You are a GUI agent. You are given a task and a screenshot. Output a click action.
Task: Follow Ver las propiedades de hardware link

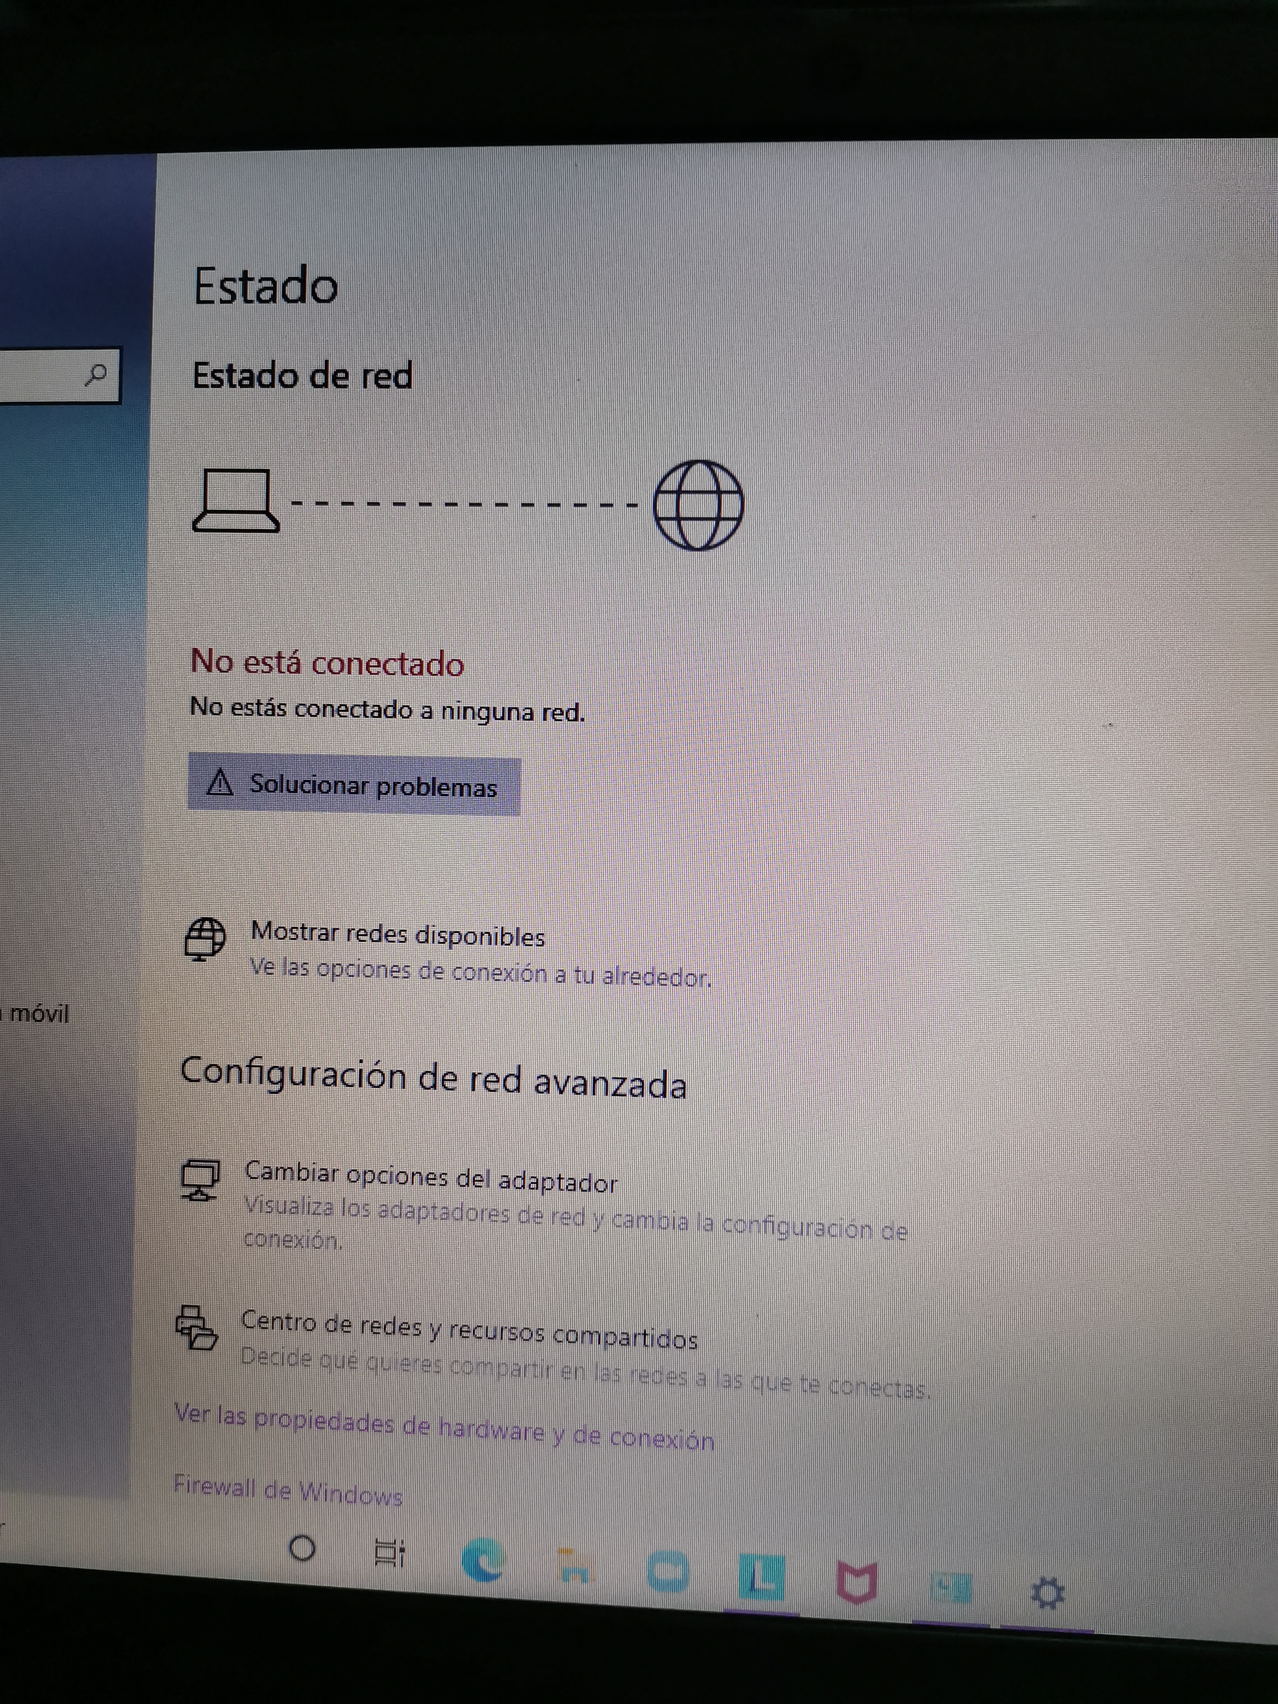444,1429
